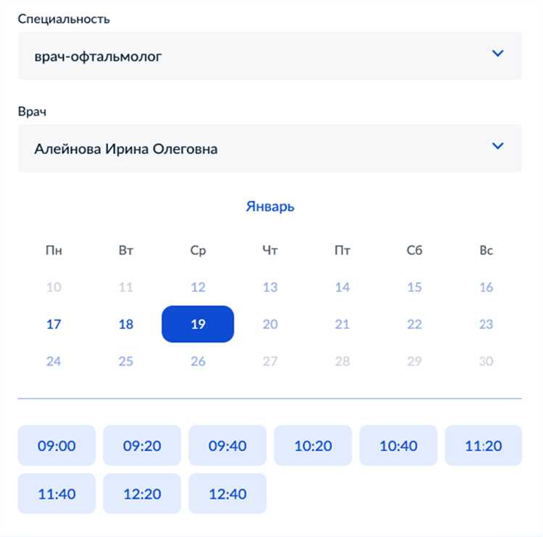Viewport: 543px width, 537px height.
Task: Choose the 12:40 time slot
Action: click(x=227, y=494)
